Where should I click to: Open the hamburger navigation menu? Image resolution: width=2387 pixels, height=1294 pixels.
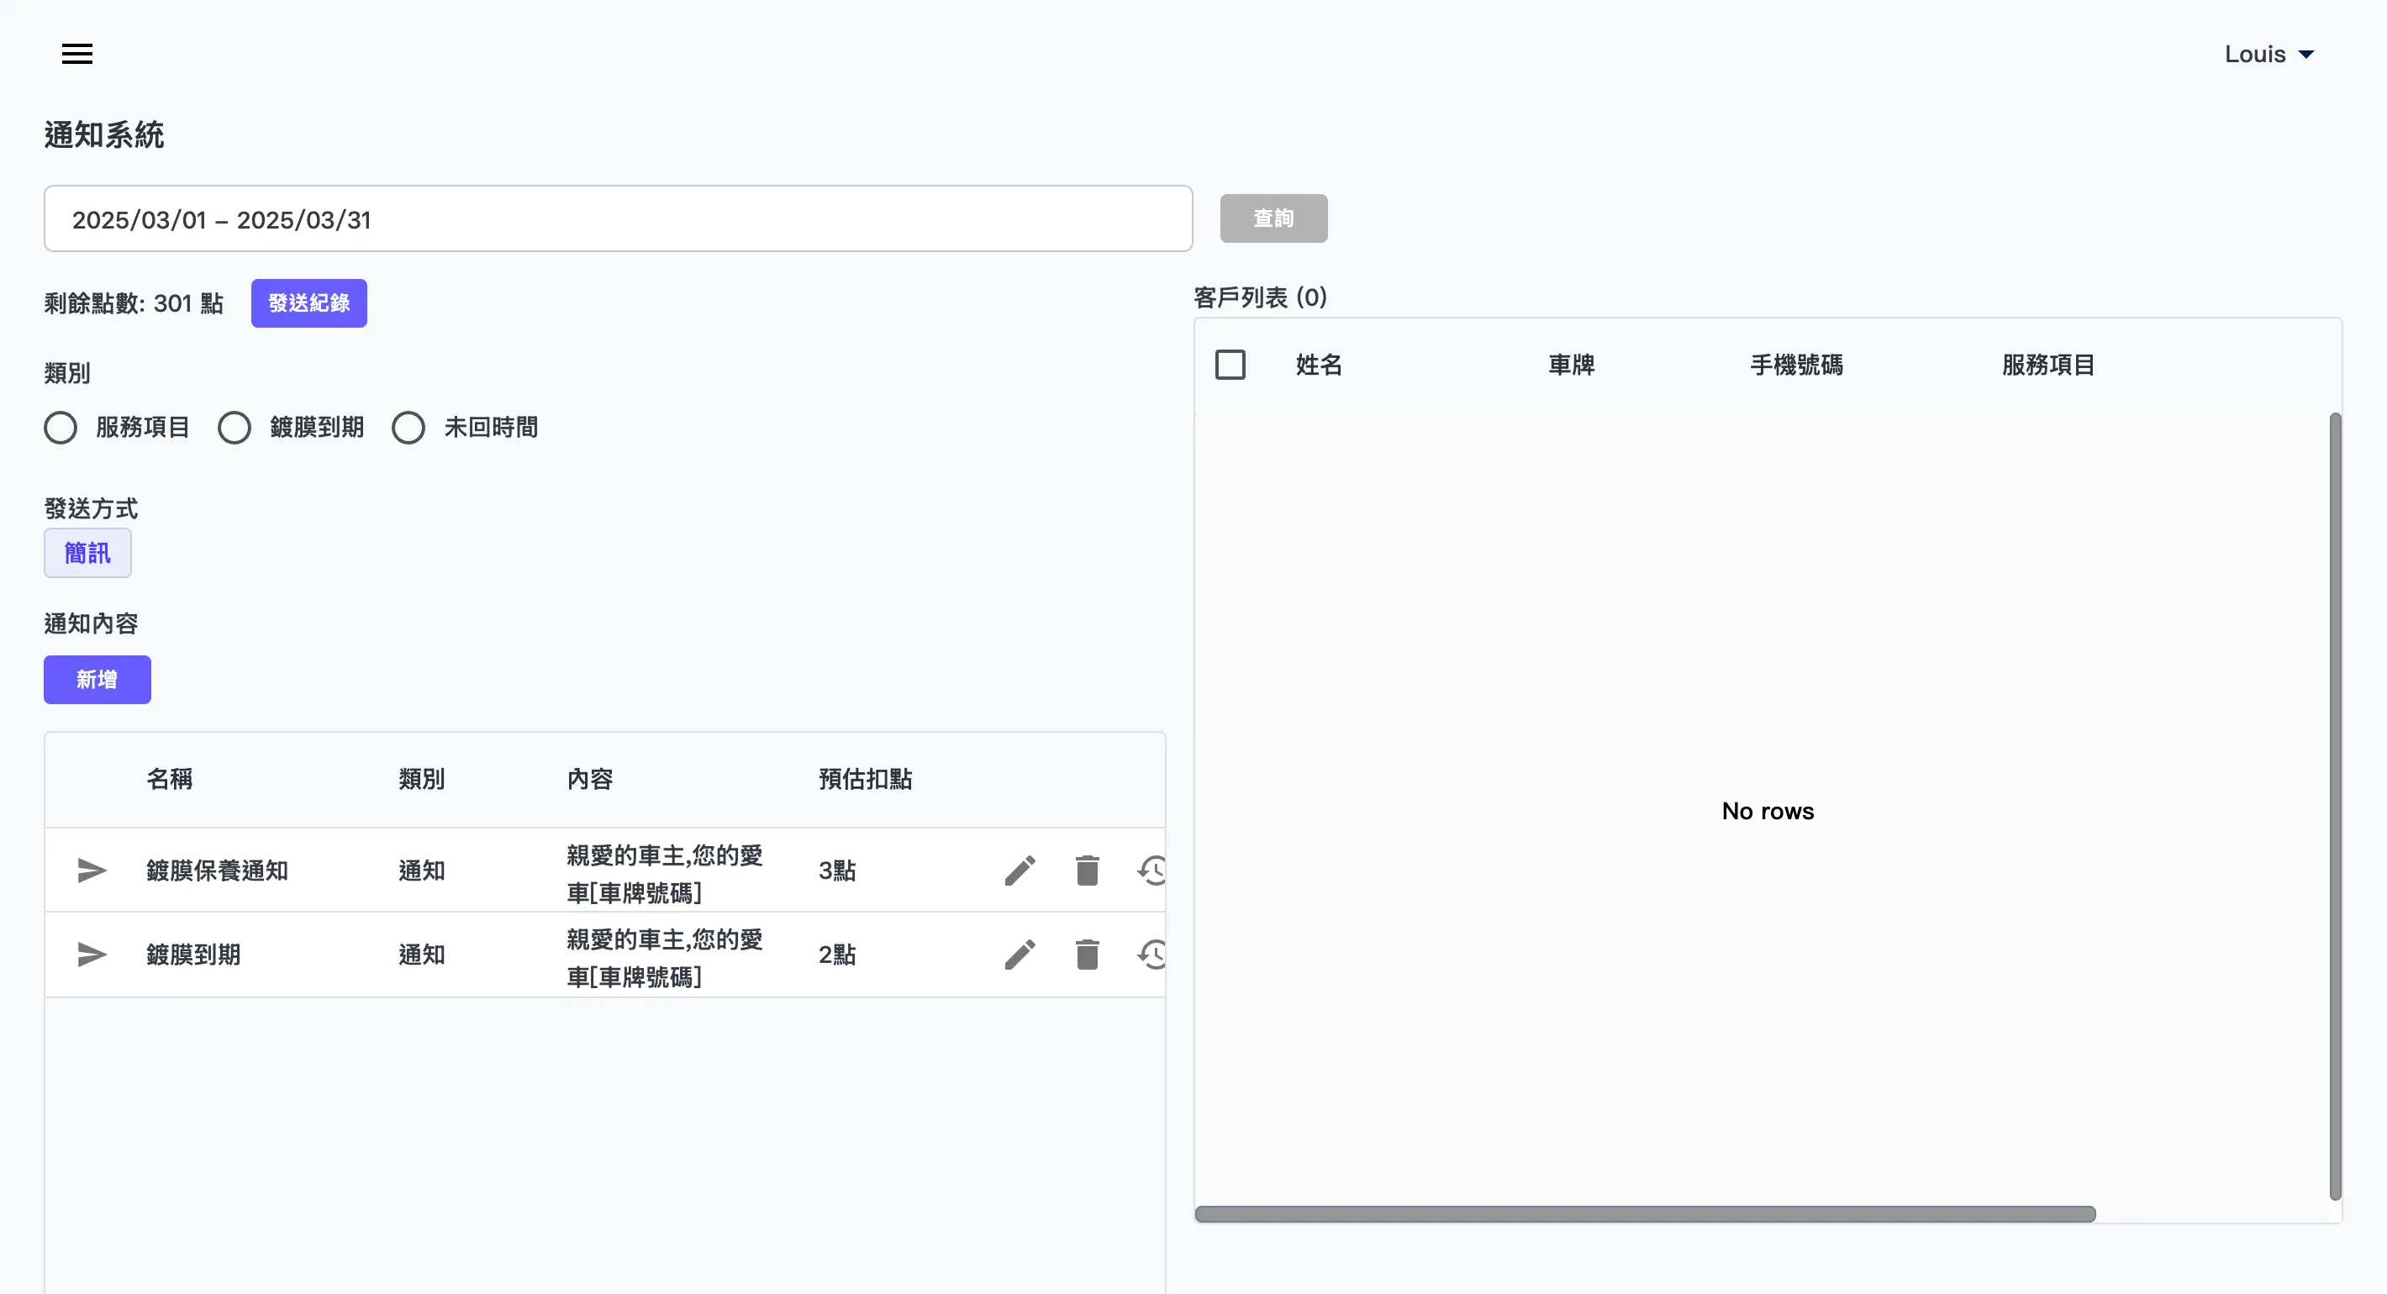[77, 54]
